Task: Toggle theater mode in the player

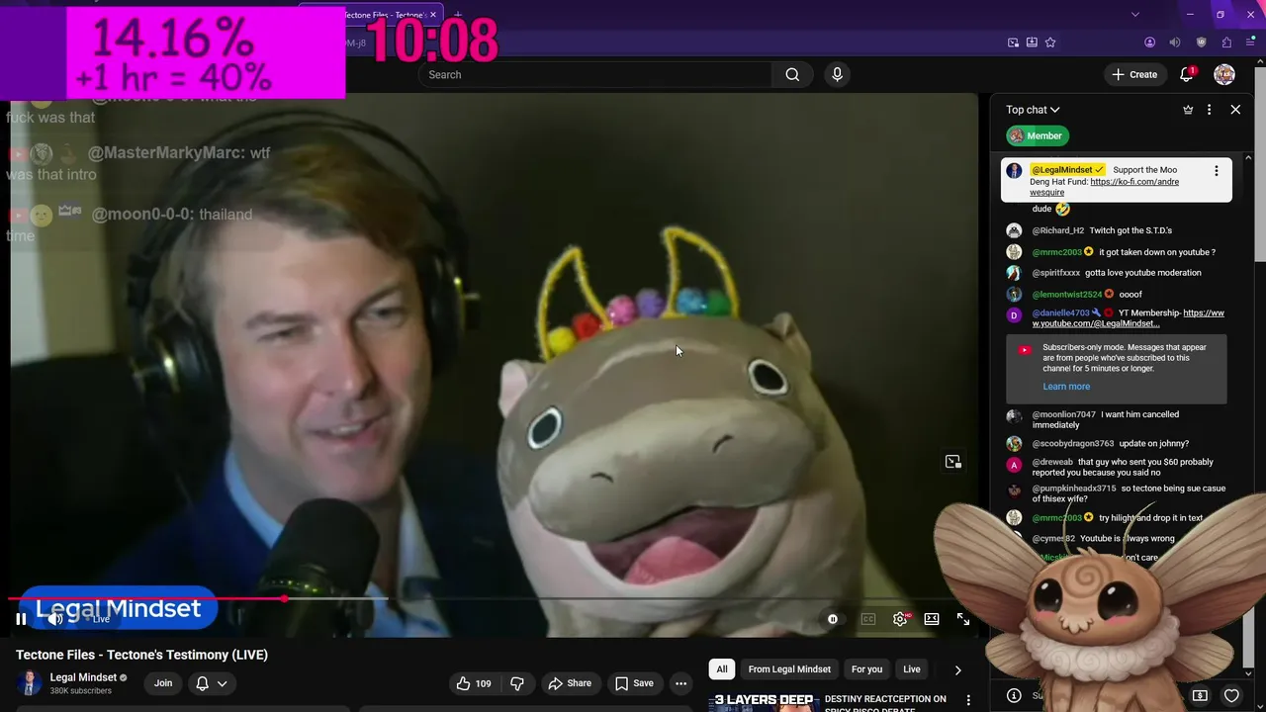Action: pos(932,619)
